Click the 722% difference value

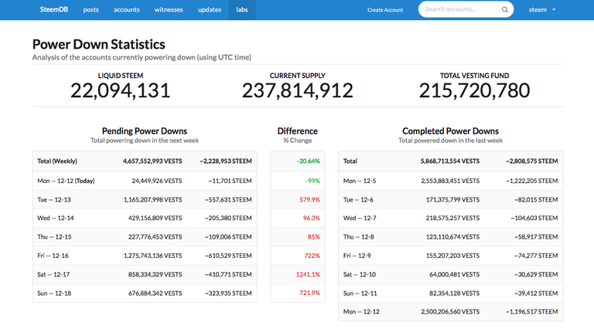(312, 256)
